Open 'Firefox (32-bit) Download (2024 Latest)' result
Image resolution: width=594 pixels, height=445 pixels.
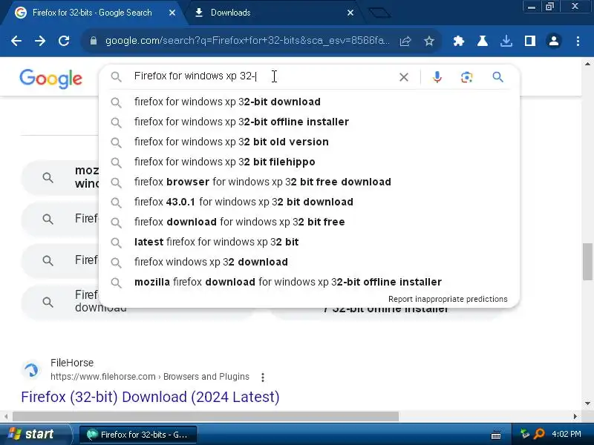151,397
